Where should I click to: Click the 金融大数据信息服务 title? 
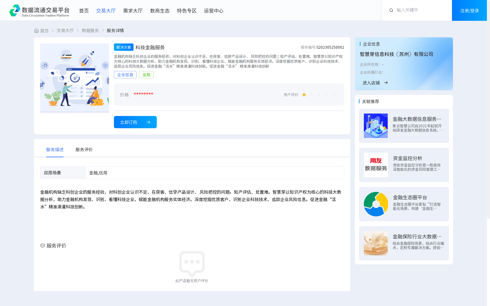coord(417,119)
